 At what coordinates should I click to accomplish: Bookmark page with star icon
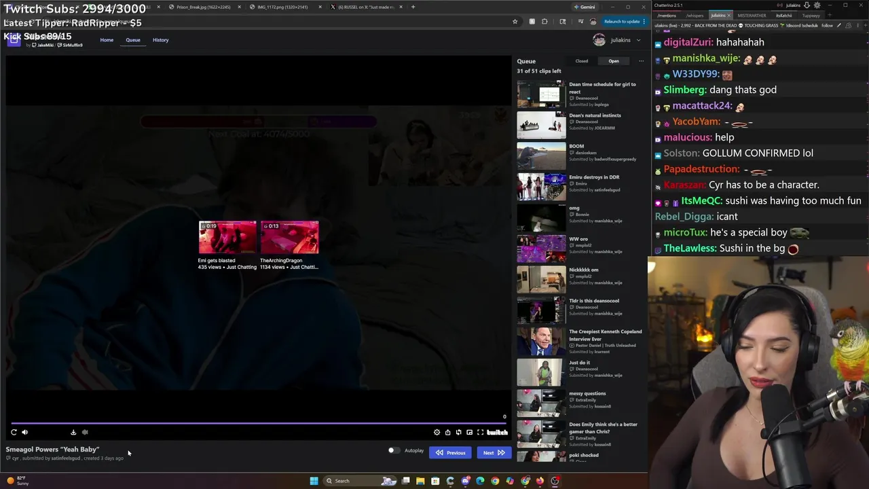point(515,22)
